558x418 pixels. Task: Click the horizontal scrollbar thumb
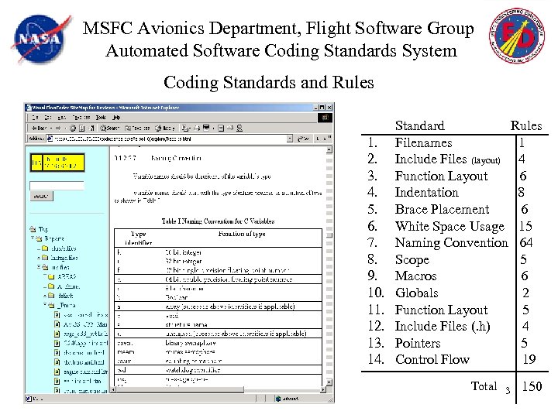coord(180,389)
